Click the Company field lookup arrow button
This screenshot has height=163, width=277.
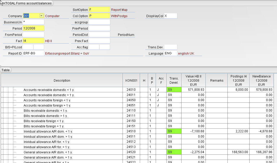[x=41, y=16]
